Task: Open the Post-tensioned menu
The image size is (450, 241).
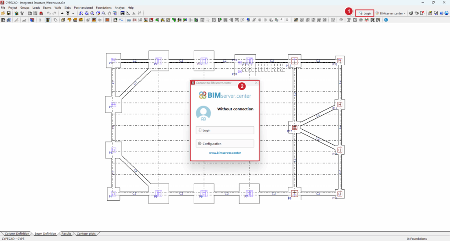Action: [x=83, y=8]
